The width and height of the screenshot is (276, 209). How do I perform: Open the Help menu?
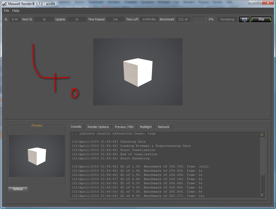(x=16, y=11)
